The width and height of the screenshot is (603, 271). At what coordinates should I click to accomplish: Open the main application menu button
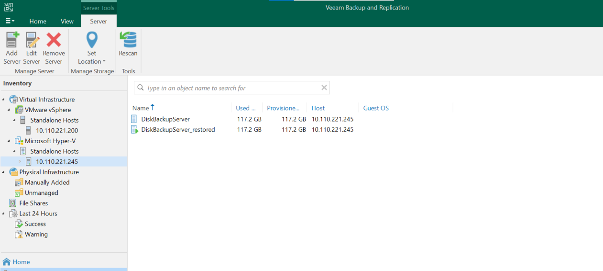(x=10, y=21)
